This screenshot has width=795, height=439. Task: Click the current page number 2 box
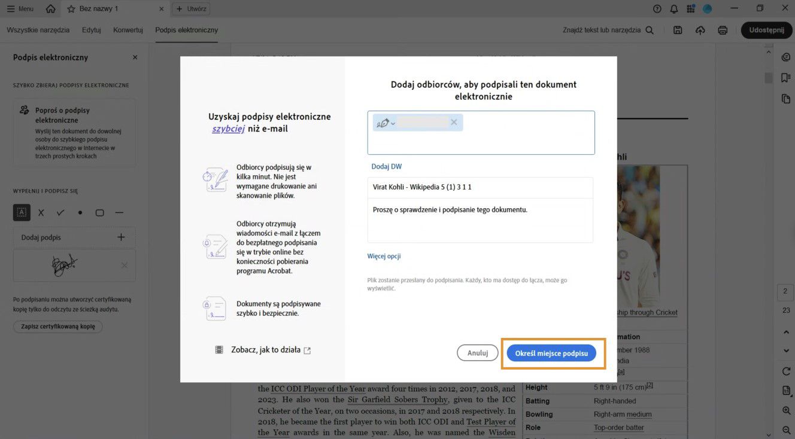(786, 292)
